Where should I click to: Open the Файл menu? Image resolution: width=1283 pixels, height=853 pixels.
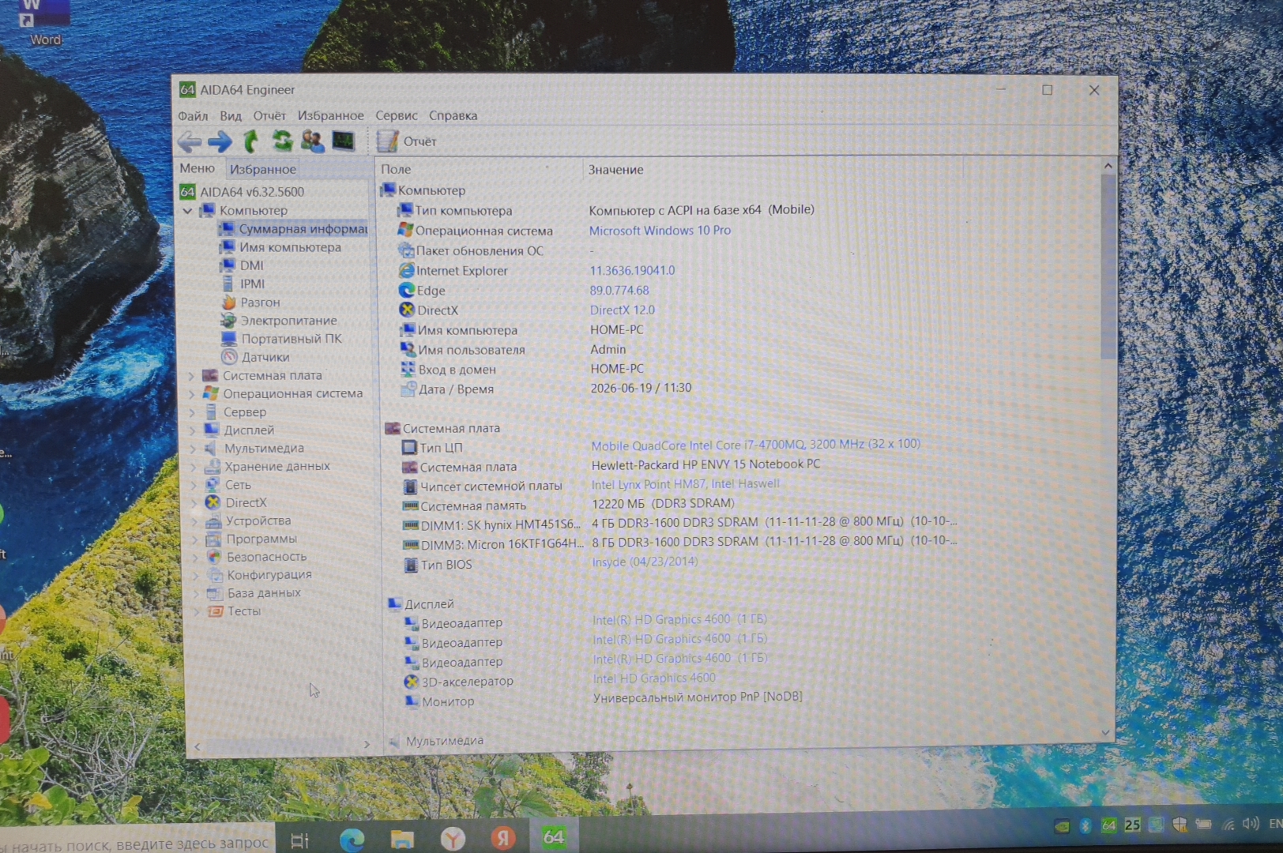[x=193, y=116]
